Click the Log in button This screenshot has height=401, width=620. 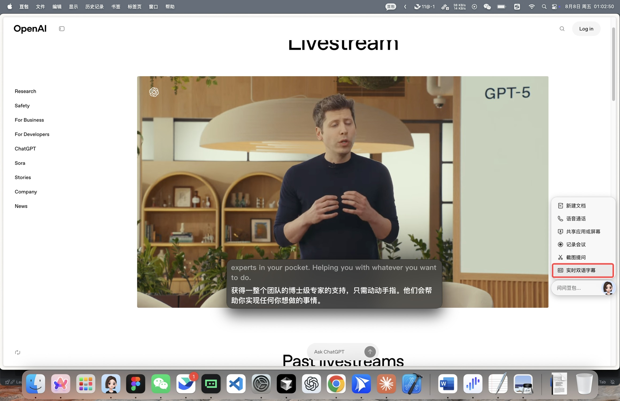pyautogui.click(x=586, y=29)
